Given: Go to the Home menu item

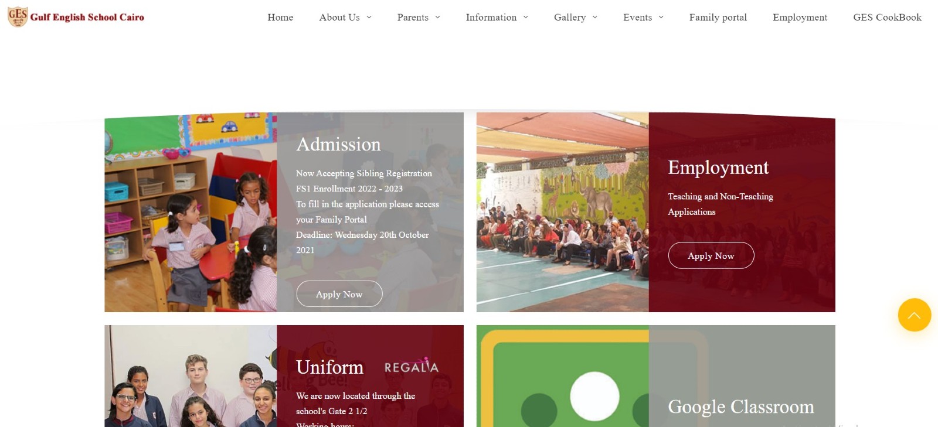Looking at the screenshot, I should coord(280,18).
